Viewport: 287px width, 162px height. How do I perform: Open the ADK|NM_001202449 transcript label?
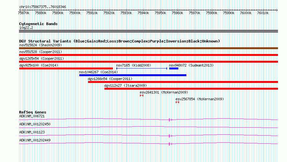click(35, 140)
